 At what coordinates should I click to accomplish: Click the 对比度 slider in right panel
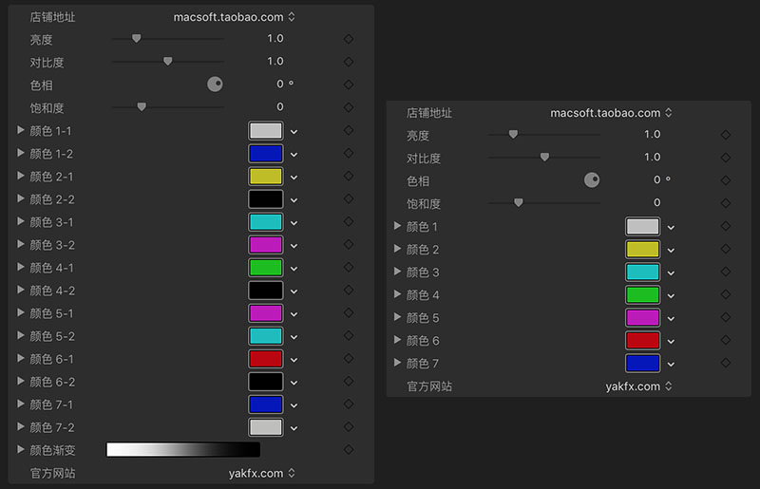544,157
